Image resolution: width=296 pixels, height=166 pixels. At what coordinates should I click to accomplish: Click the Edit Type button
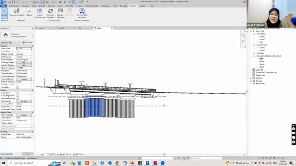[28, 42]
